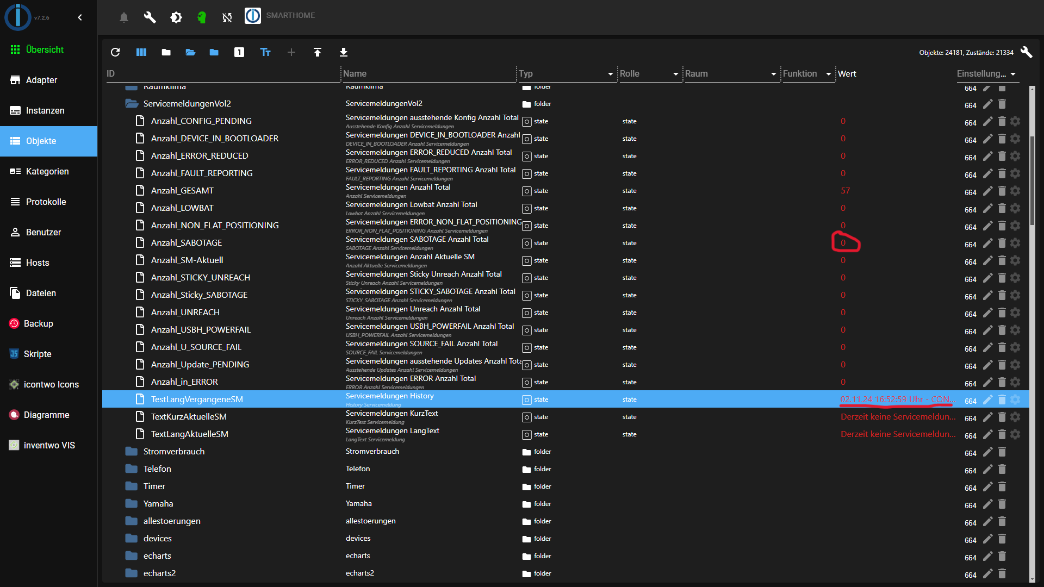
Task: Select the TextLangAktuelleSM state
Action: (565, 434)
